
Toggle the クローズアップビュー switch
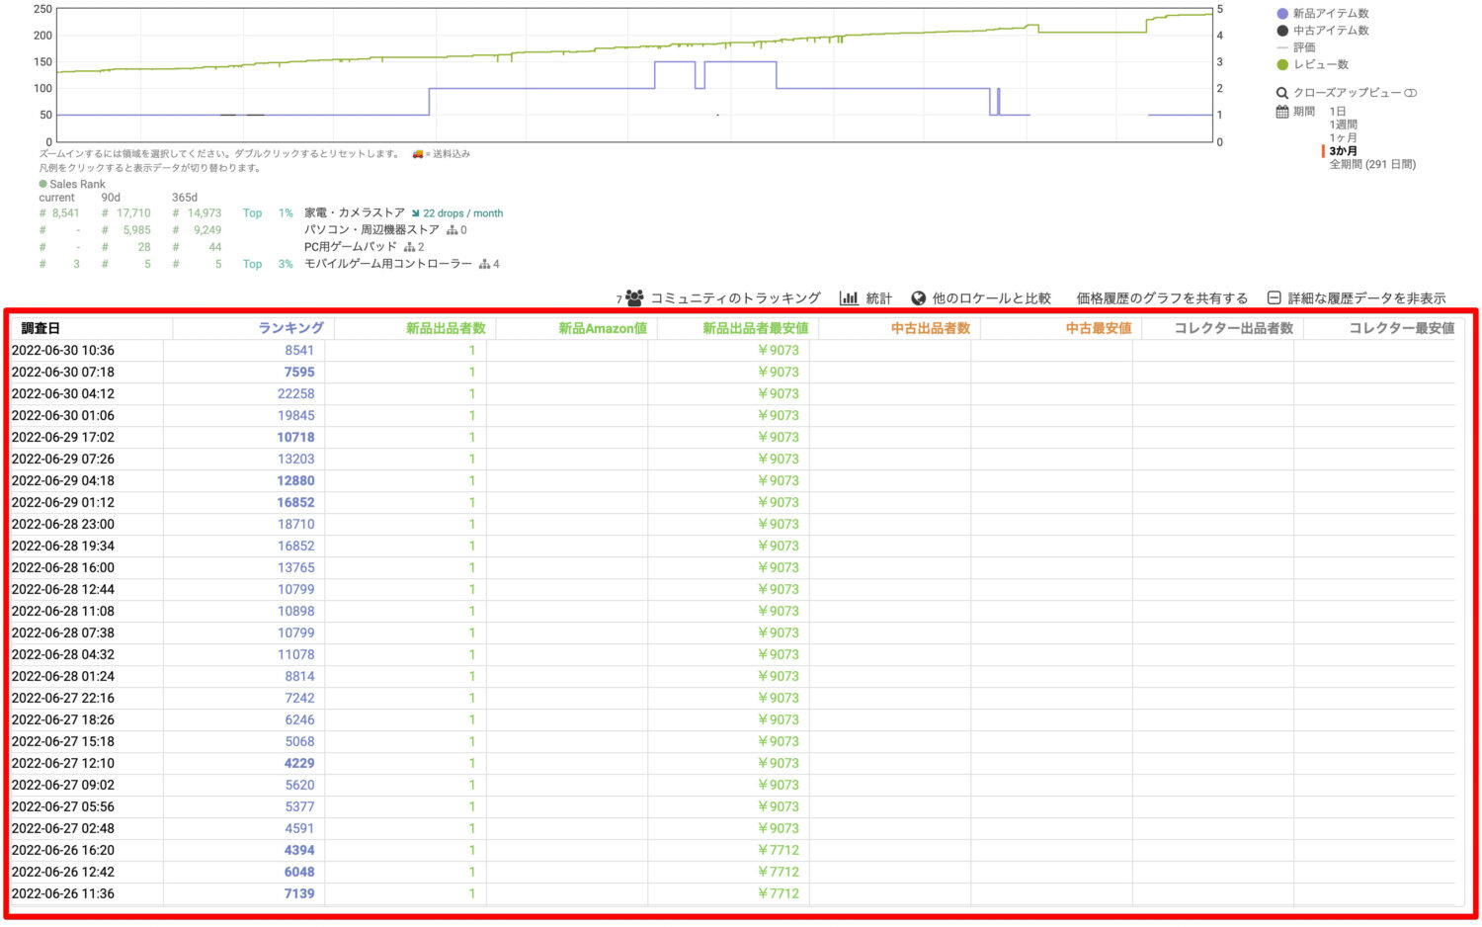(x=1410, y=93)
